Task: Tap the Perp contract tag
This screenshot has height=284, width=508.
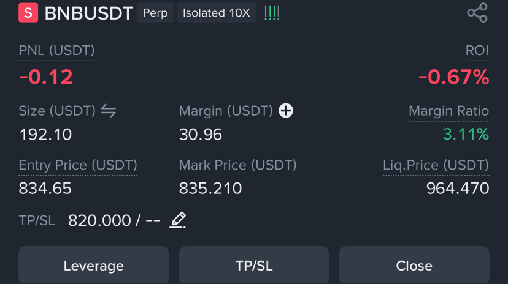Action: coord(155,13)
